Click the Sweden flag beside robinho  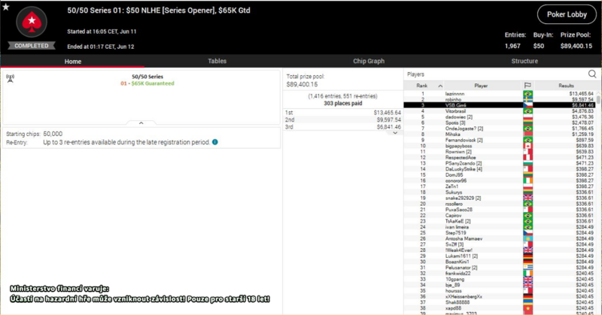[x=528, y=99]
